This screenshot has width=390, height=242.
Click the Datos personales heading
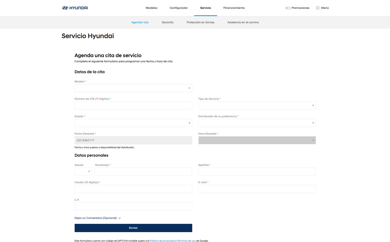[91, 155]
